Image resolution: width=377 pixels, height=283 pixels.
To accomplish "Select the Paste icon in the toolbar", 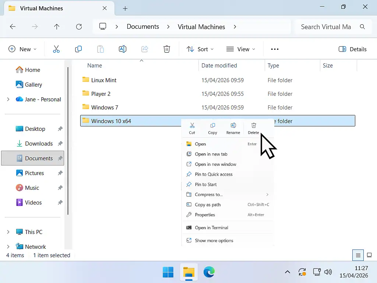I will pos(101,49).
